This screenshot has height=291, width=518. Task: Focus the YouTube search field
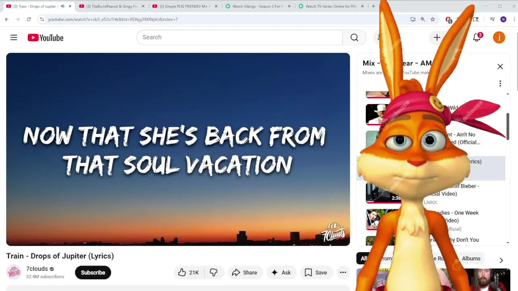click(x=239, y=37)
